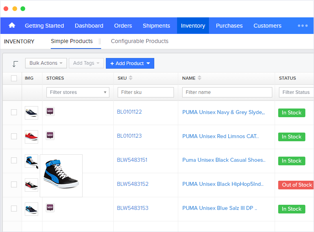Click the Out of Stock badge for BLW5483152
This screenshot has width=314, height=232.
point(296,185)
